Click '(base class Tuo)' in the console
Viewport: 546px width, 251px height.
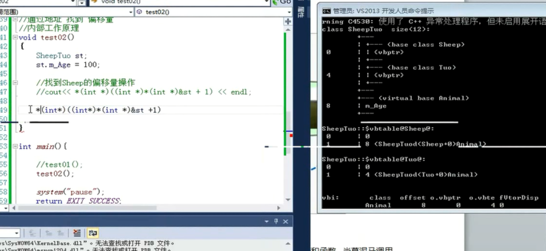pos(422,68)
